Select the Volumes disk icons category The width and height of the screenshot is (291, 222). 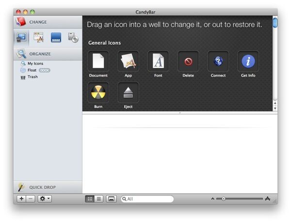pyautogui.click(x=73, y=37)
